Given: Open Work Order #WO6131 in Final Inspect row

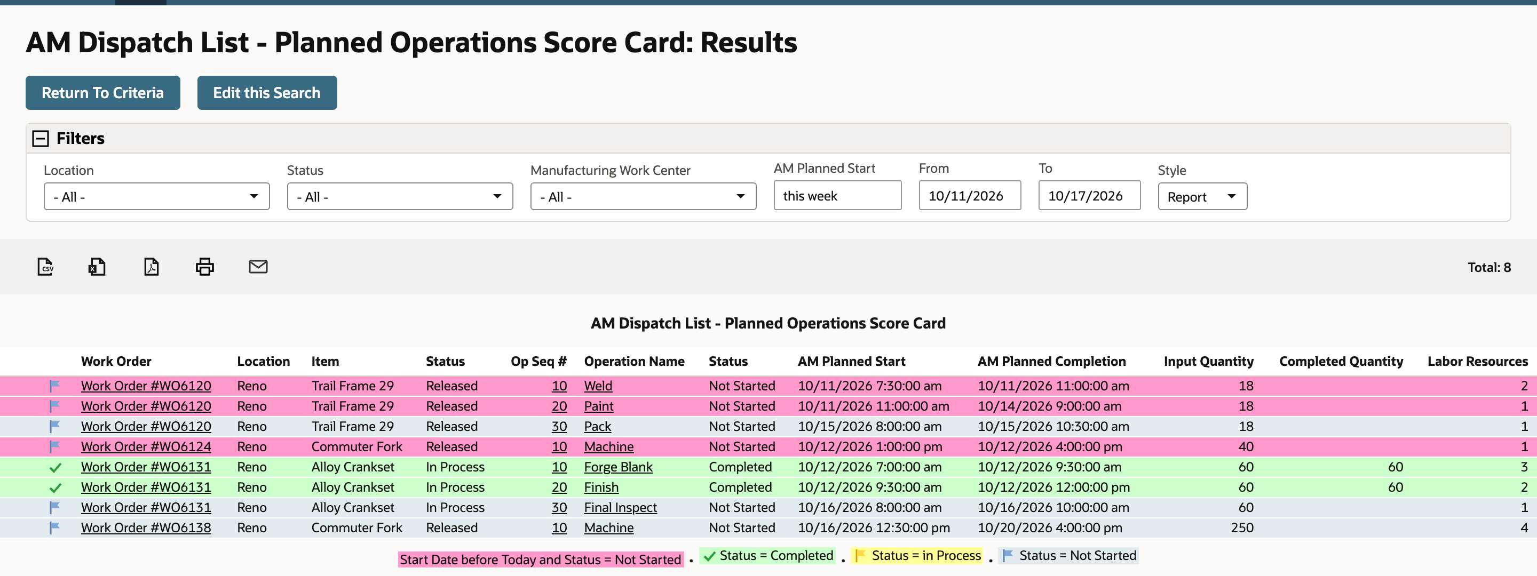Looking at the screenshot, I should [146, 507].
